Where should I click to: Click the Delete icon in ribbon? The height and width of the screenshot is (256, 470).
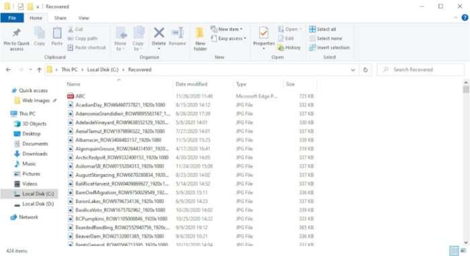coord(159,33)
